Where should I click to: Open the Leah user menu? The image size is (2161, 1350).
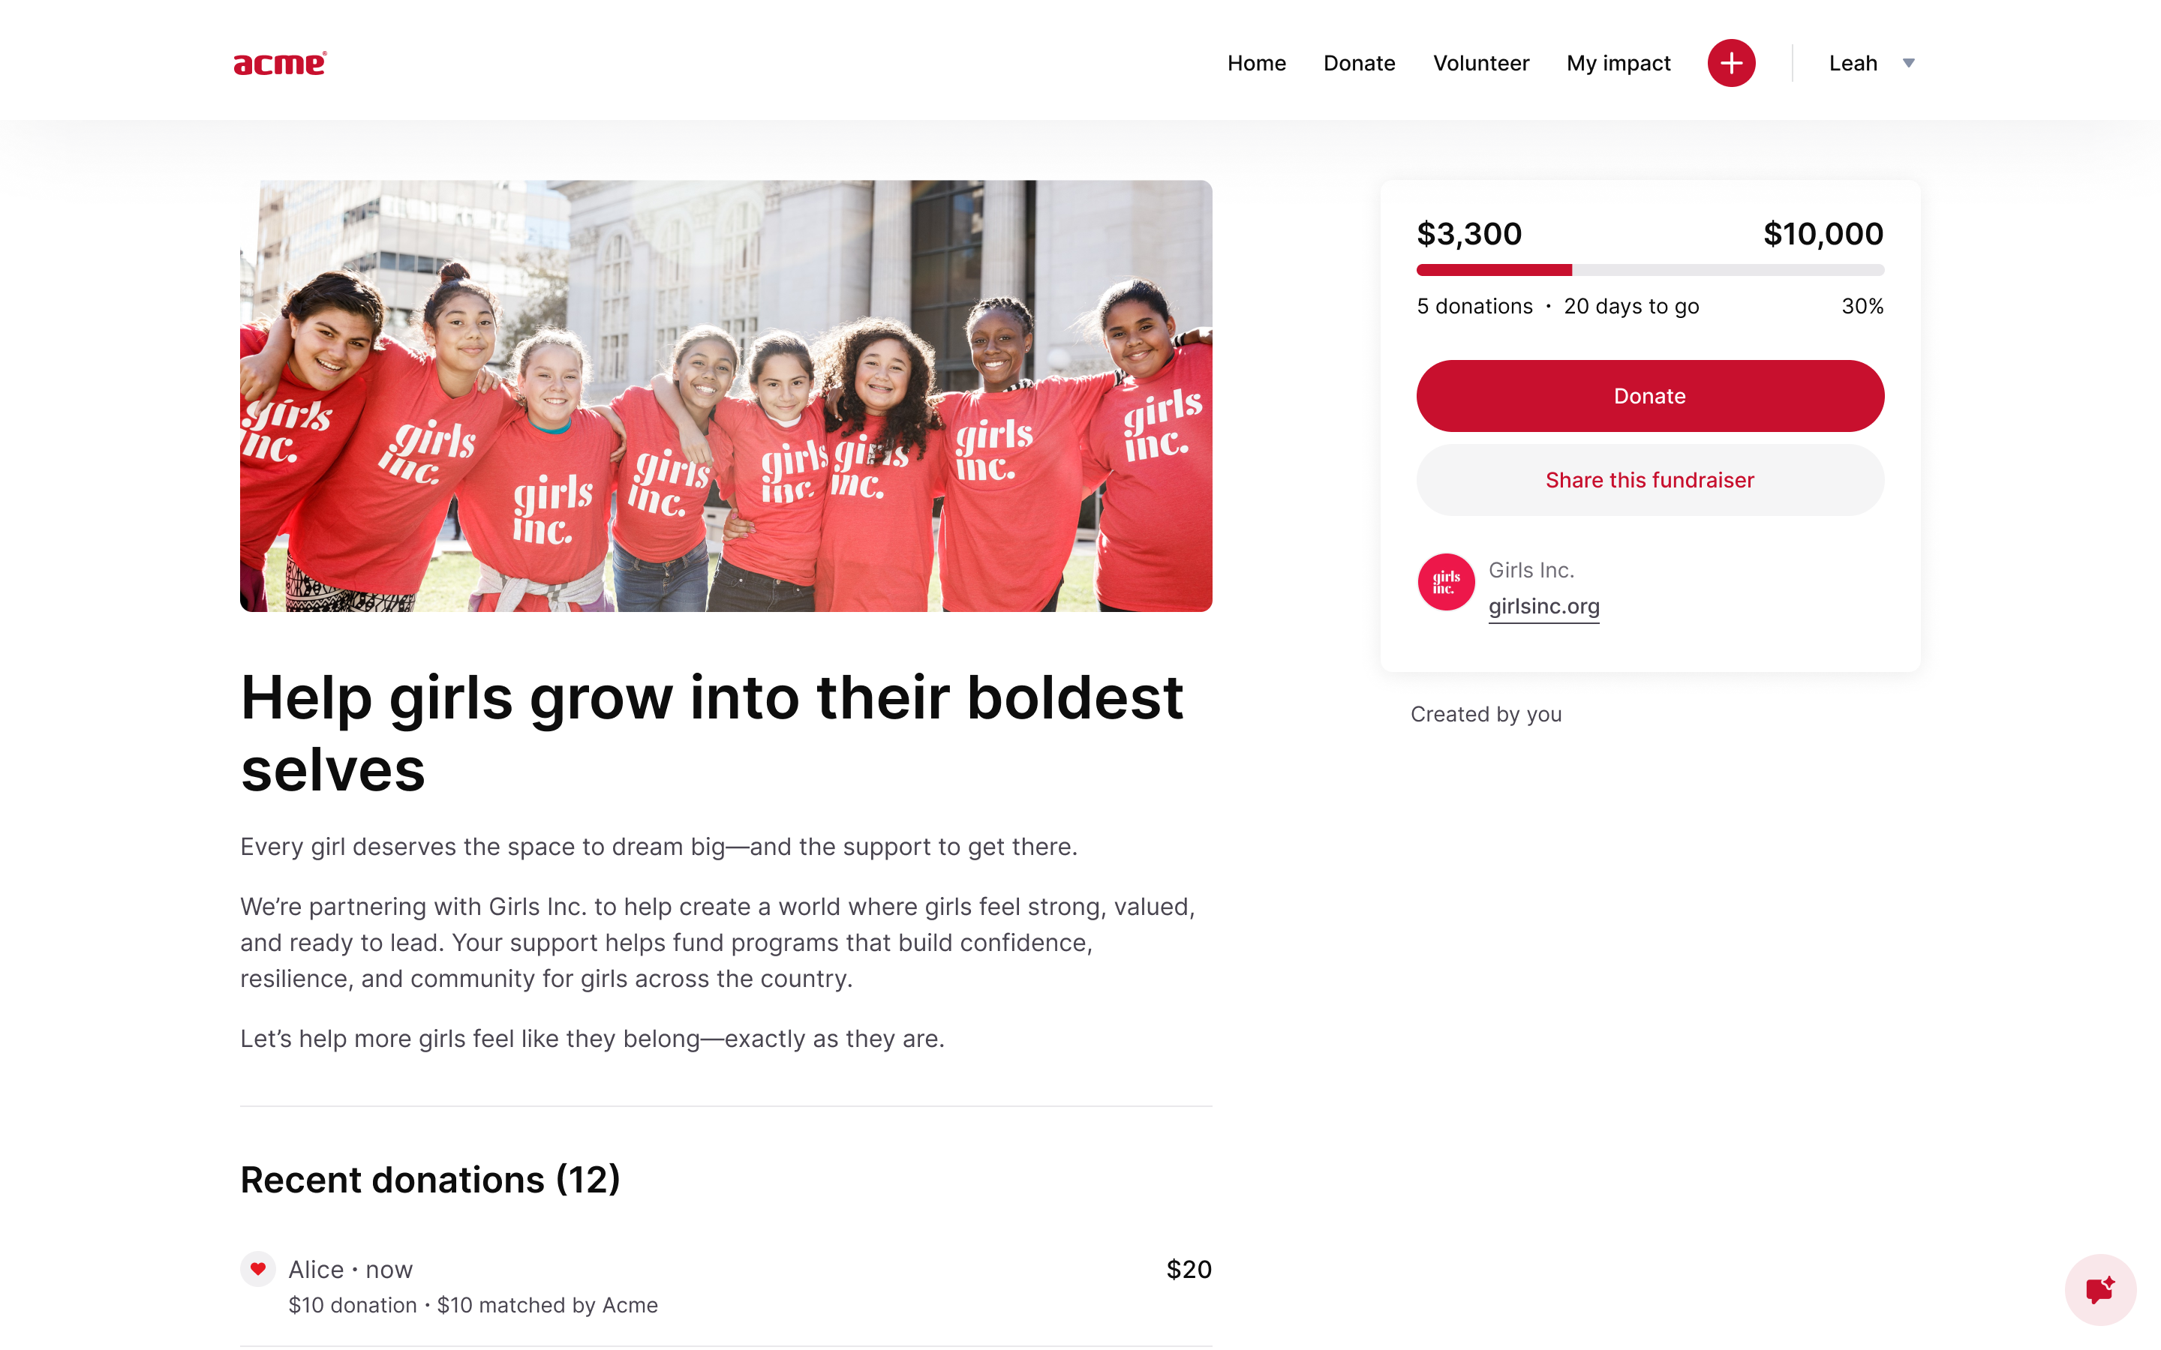tap(1871, 64)
